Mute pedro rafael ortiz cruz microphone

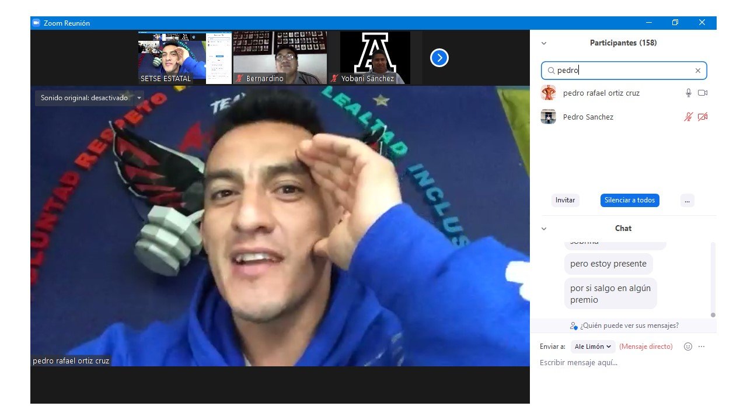(x=689, y=93)
